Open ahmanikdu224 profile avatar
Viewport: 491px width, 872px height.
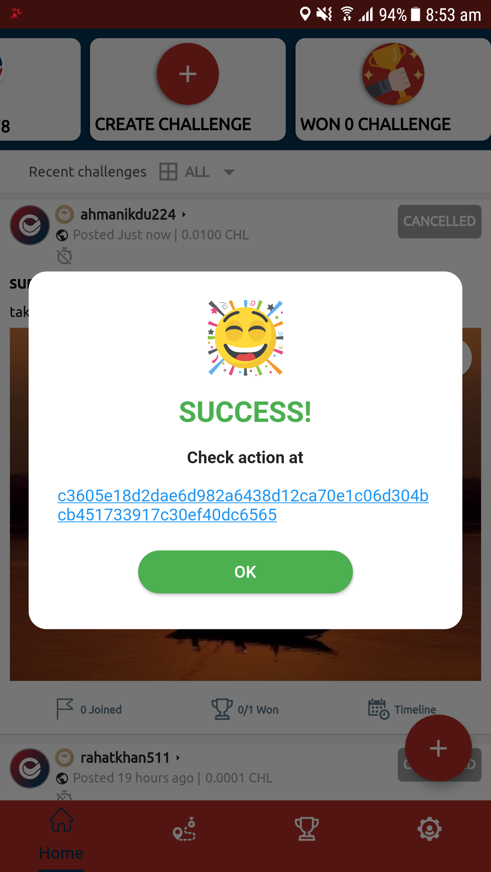30,225
